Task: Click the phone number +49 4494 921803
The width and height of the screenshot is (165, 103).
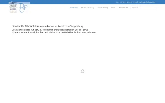Action: click(x=126, y=2)
